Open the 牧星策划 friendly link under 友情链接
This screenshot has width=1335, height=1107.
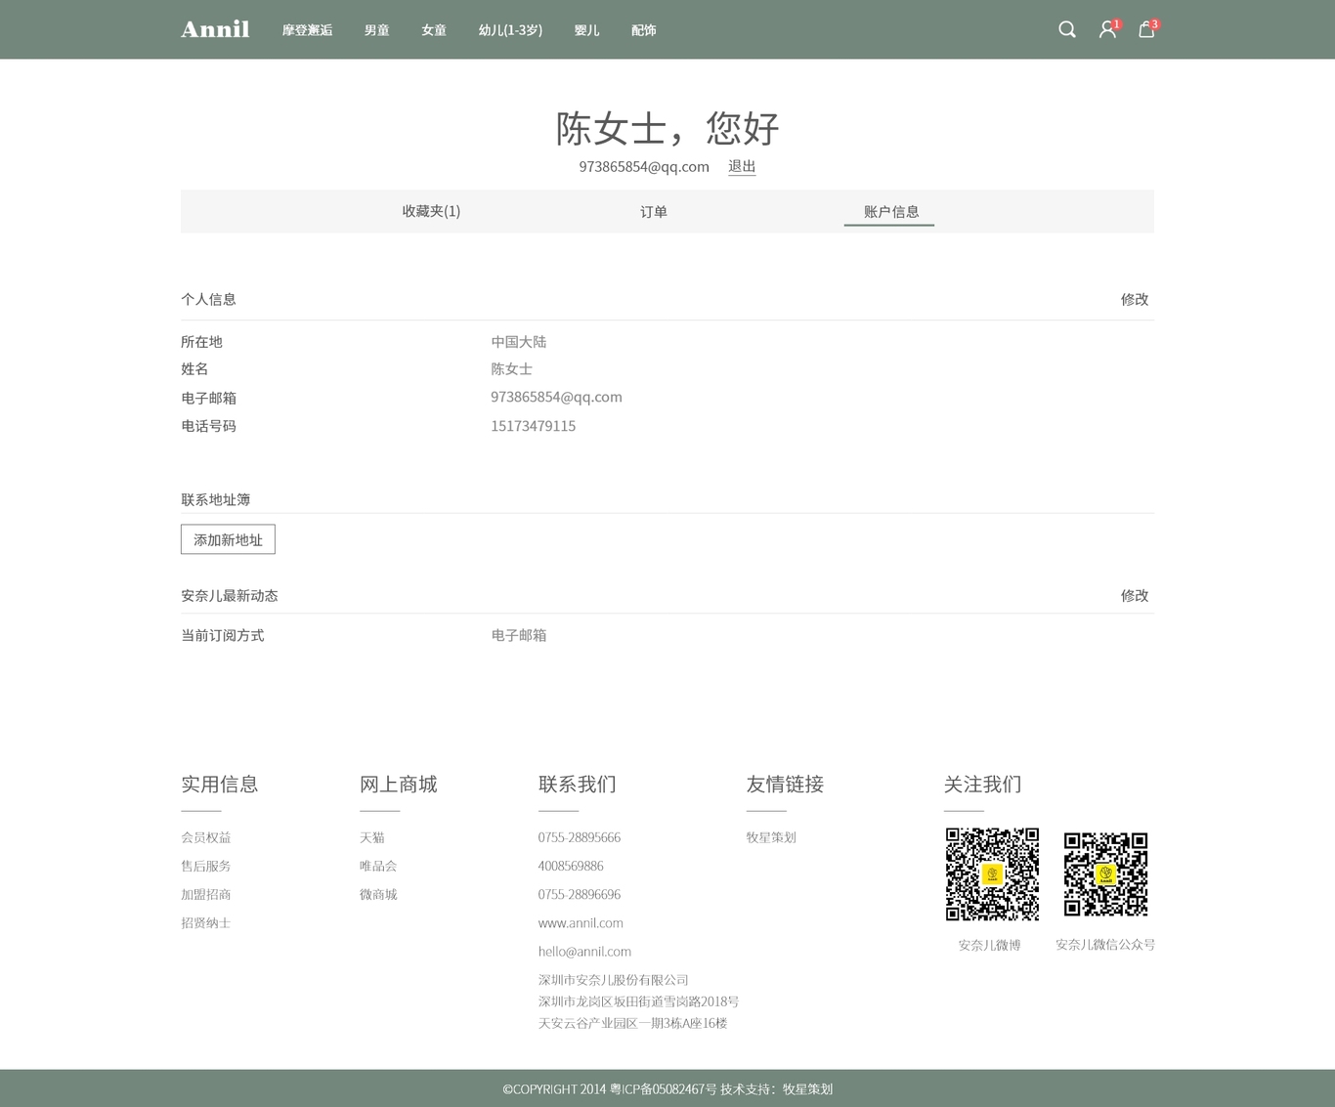[x=771, y=837]
